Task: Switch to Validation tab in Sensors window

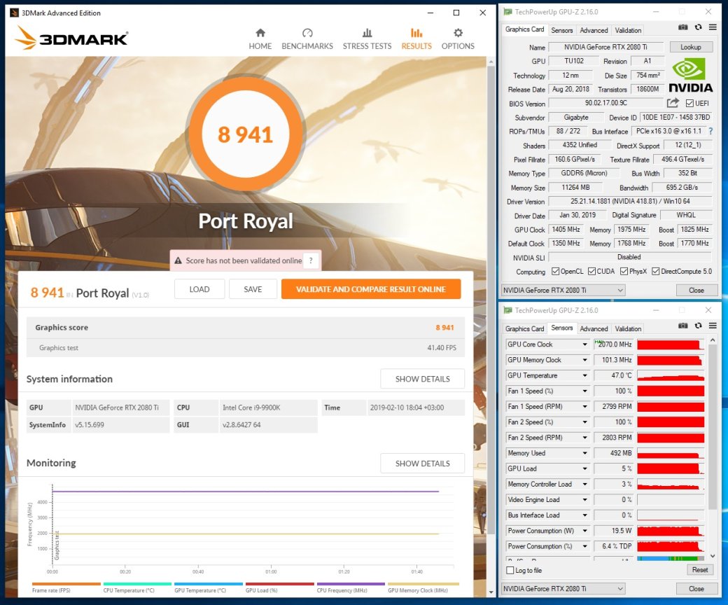Action: pyautogui.click(x=628, y=328)
